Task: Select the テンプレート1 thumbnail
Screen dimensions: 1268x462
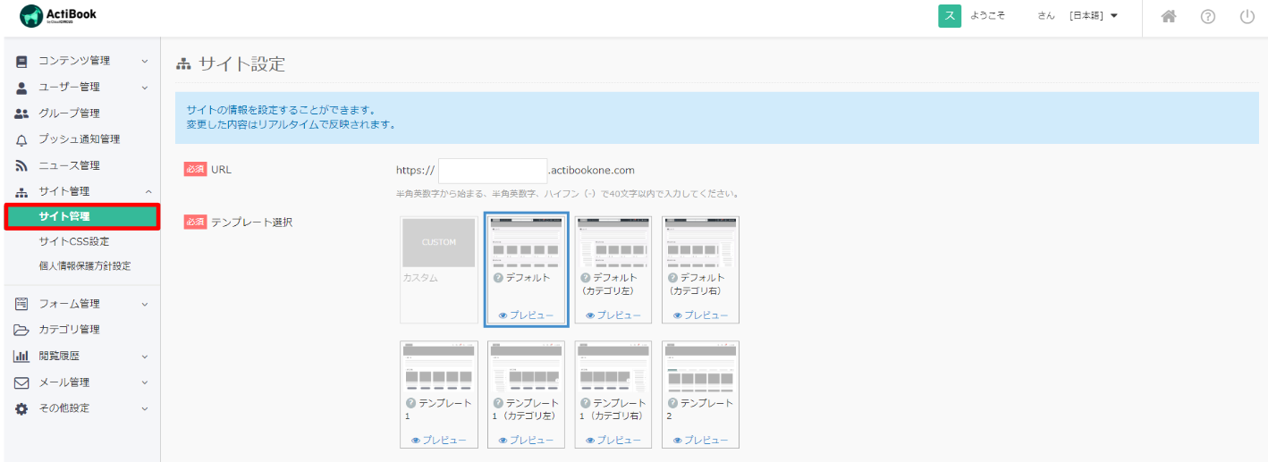Action: click(438, 367)
